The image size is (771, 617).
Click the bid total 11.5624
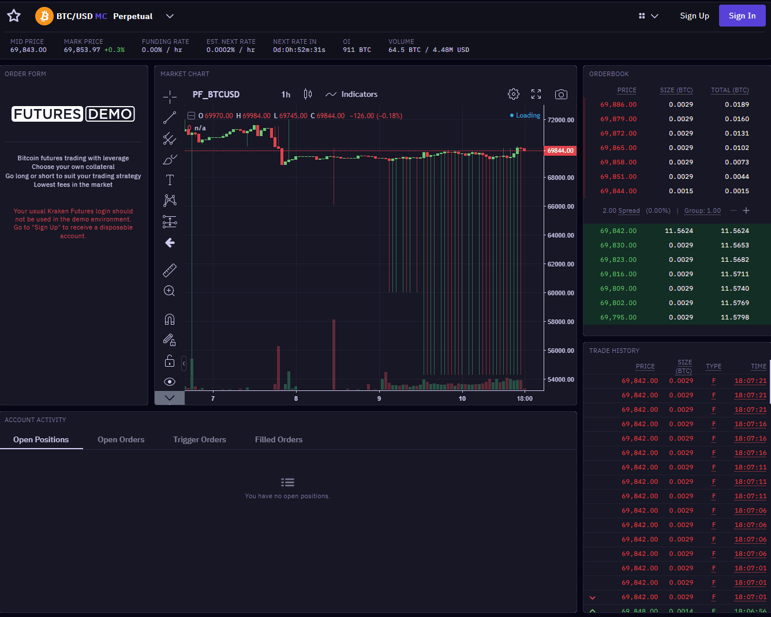click(735, 231)
